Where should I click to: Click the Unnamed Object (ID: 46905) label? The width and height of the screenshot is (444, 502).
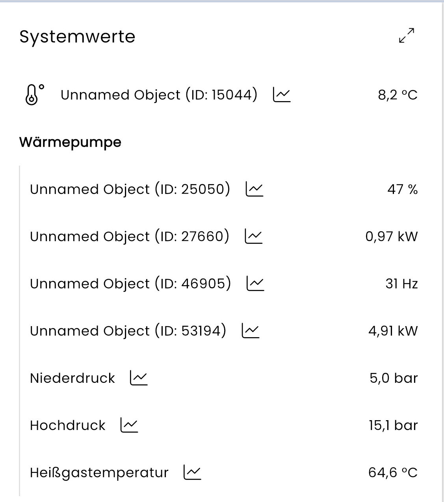[x=130, y=284]
